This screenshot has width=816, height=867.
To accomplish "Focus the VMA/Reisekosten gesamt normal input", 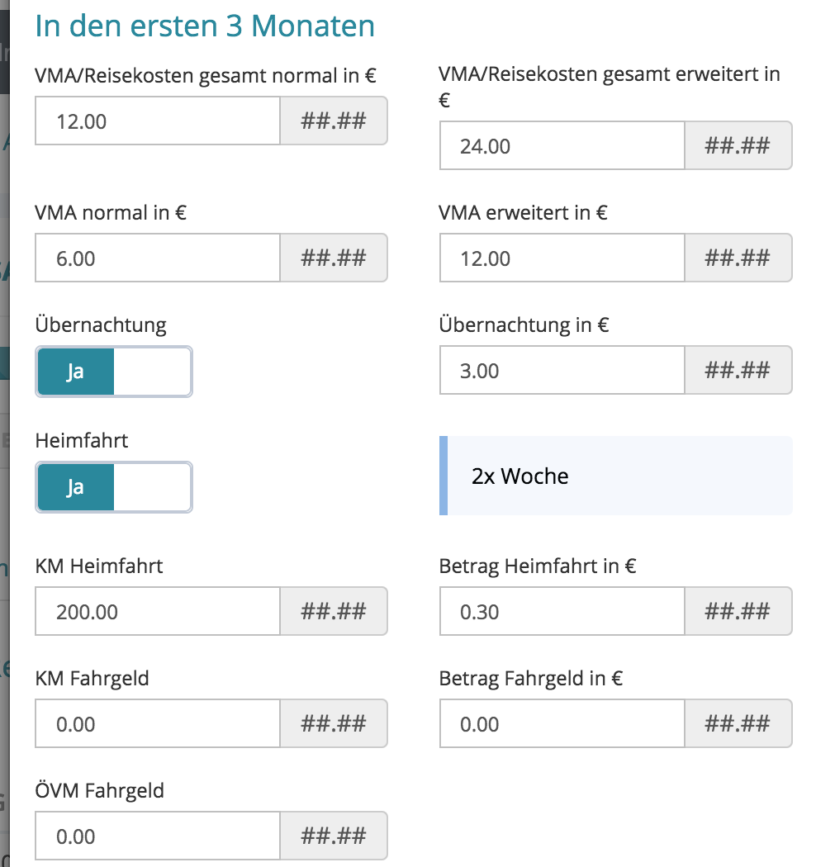I will (x=158, y=121).
